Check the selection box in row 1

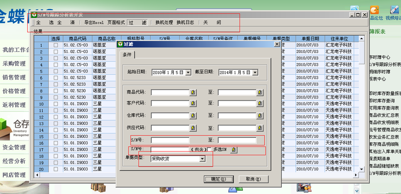coord(56,45)
